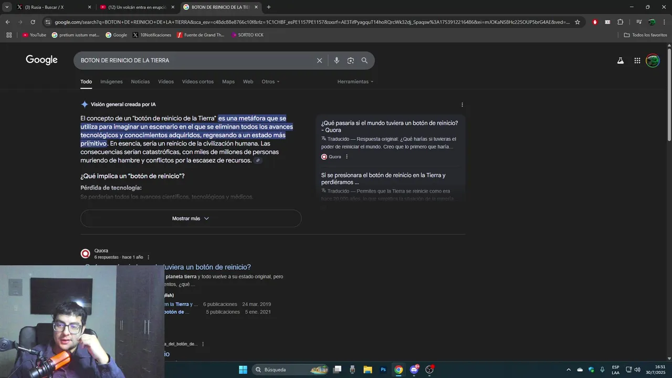Open the Google bookmark
Screen dimensions: 672x378
(x=117, y=35)
